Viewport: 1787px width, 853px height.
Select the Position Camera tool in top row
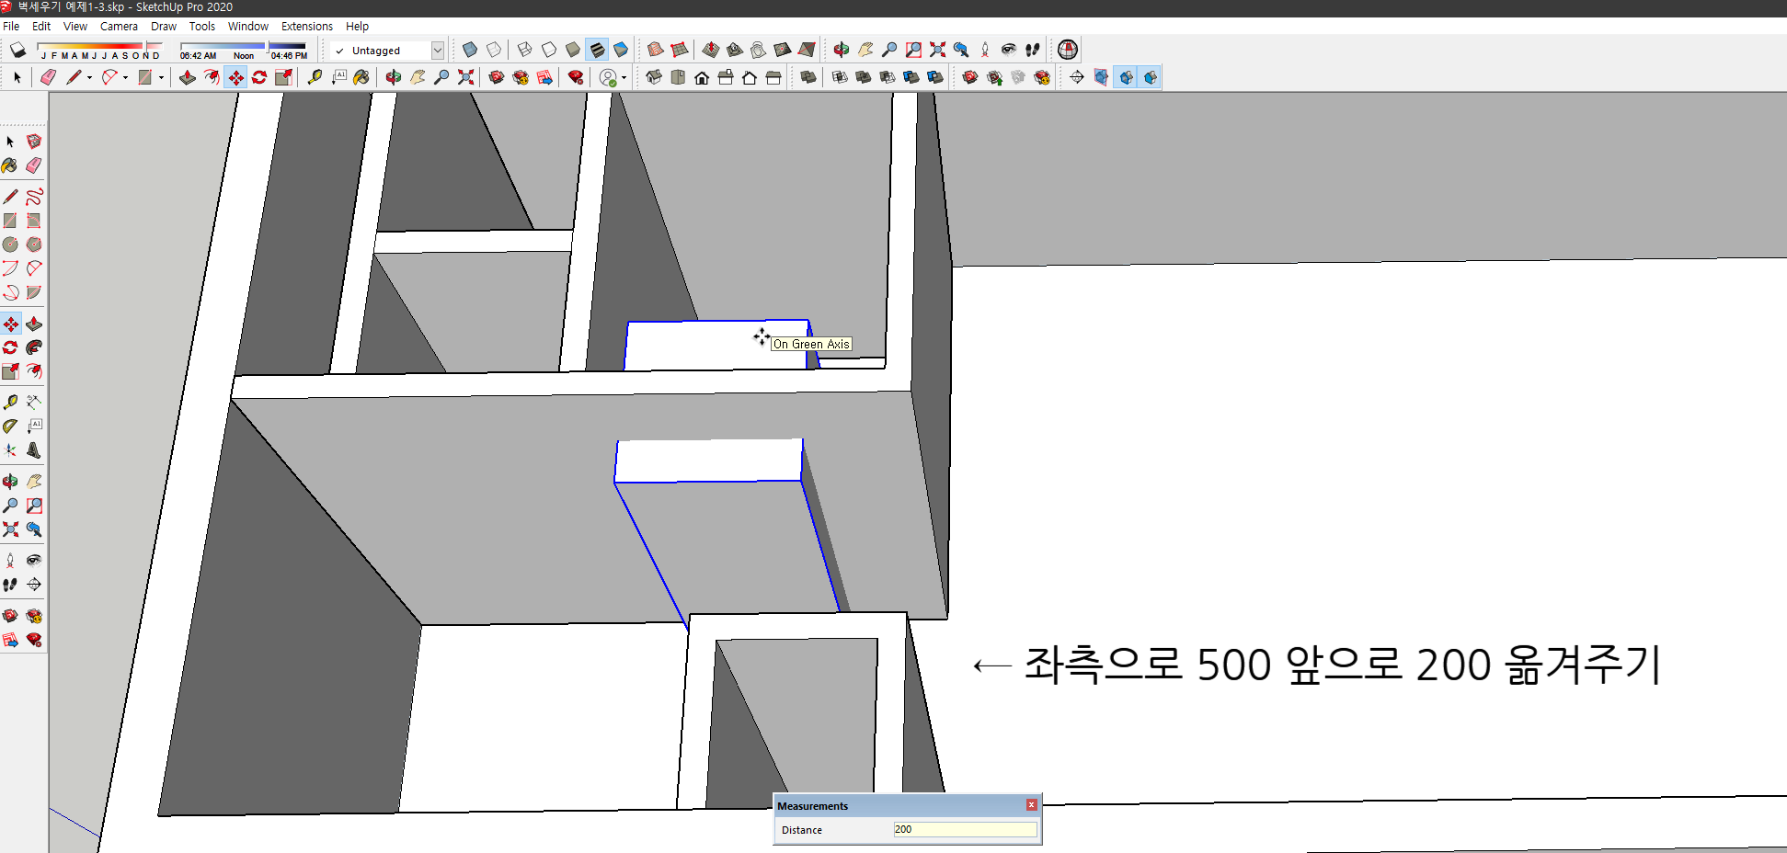(985, 50)
